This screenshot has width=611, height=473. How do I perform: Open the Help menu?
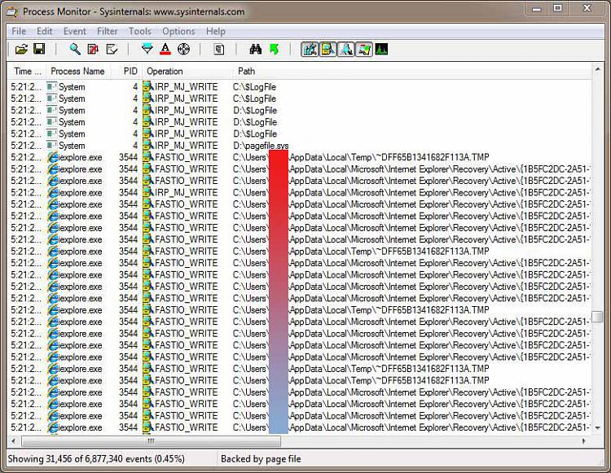(x=216, y=31)
